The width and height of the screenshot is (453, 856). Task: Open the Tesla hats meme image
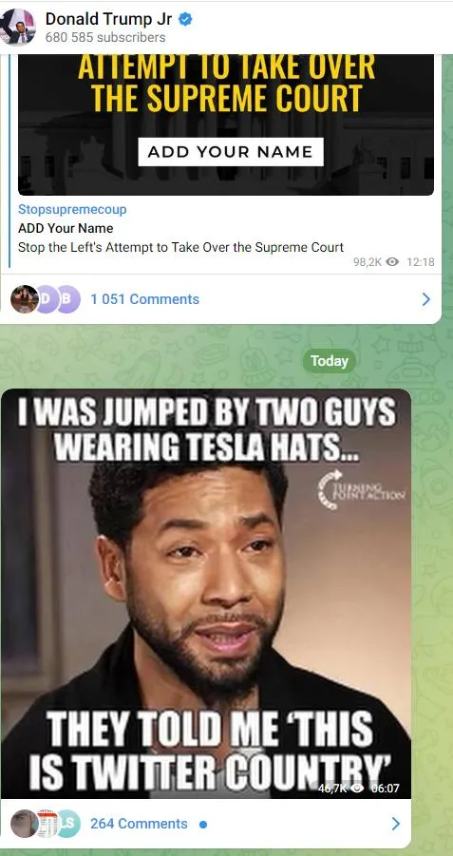(206, 594)
